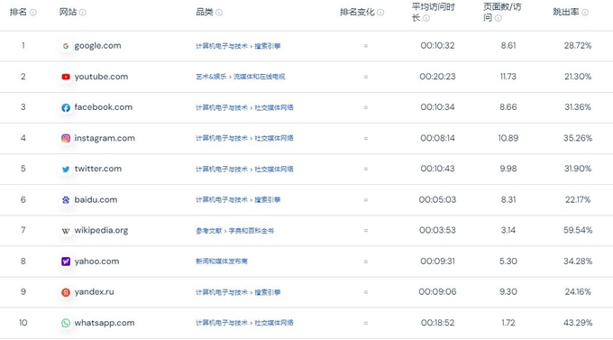Open wikipedia.org category 字典和百科全书 link
Viewport: 613px width, 340px height.
point(251,231)
